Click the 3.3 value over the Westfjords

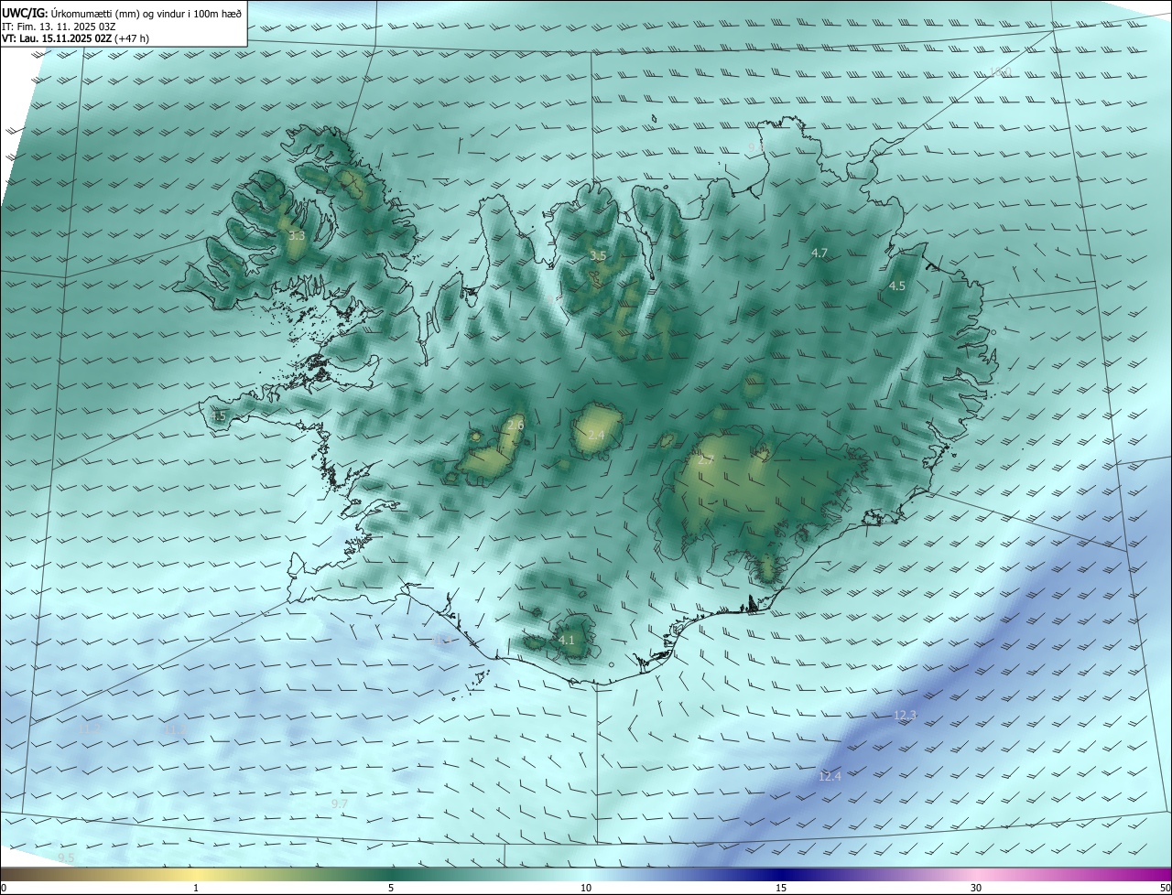pyautogui.click(x=297, y=236)
